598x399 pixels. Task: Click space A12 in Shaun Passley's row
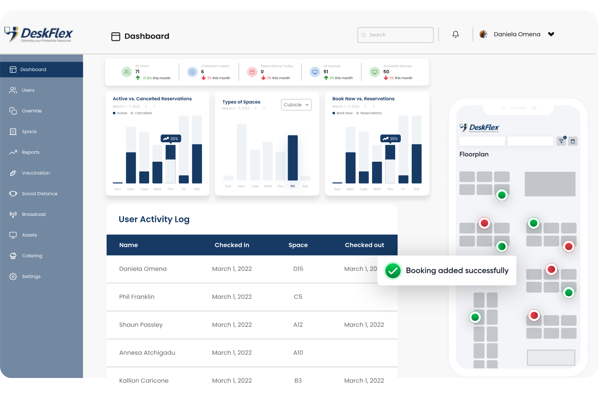[x=298, y=325]
